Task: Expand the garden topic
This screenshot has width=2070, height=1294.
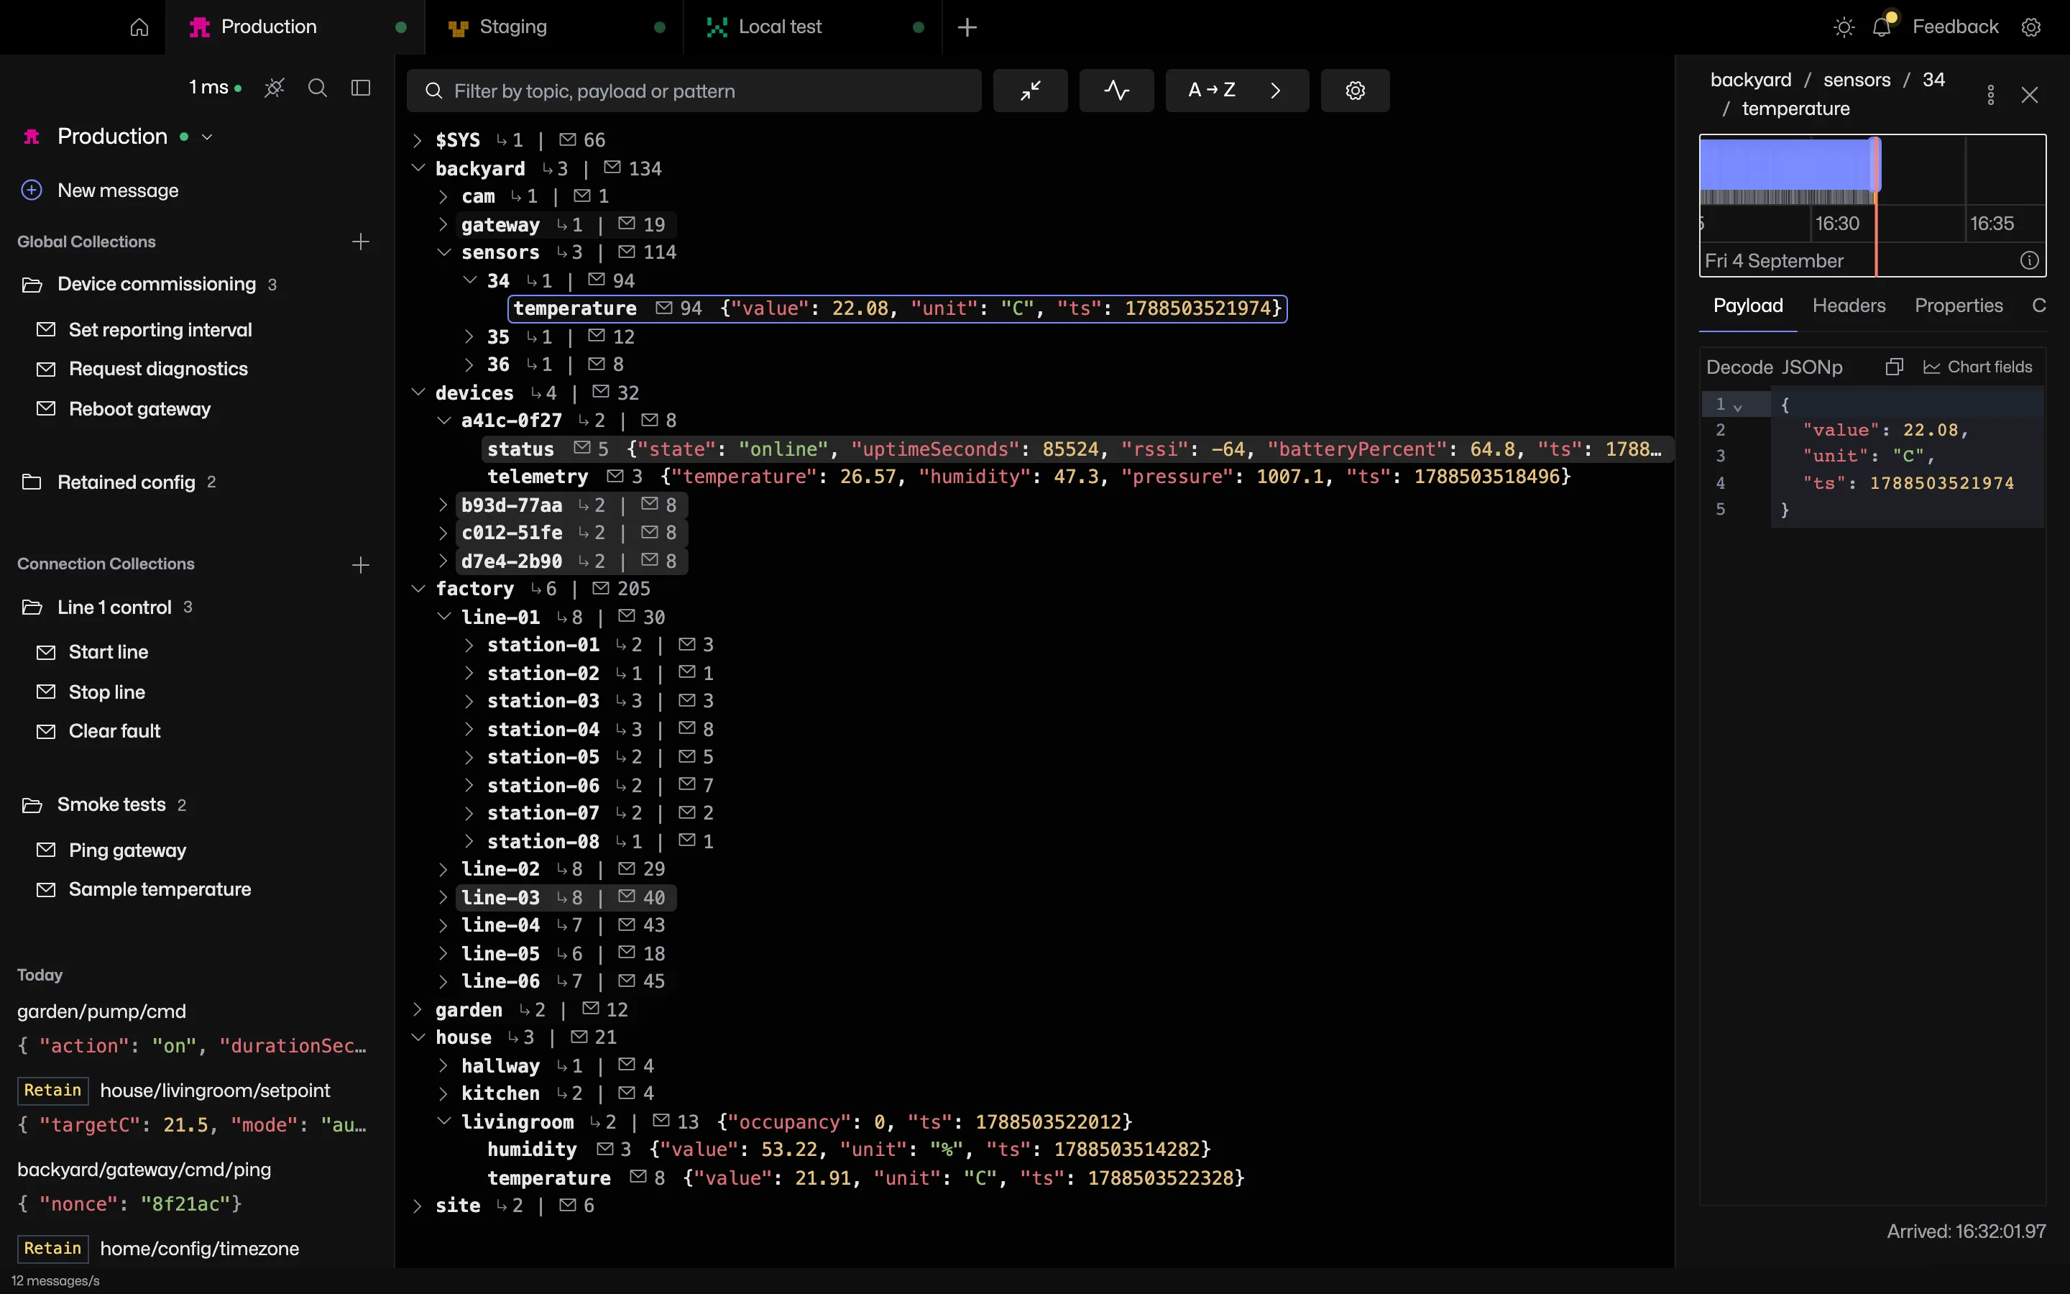Action: pyautogui.click(x=418, y=1010)
